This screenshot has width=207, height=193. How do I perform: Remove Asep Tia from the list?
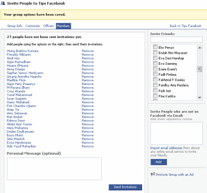pyautogui.click(x=88, y=110)
